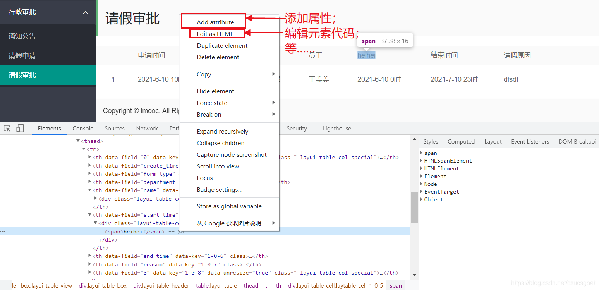Viewport: 599px width, 290px height.
Task: Select table.layui-table breadcrumb
Action: pos(216,286)
